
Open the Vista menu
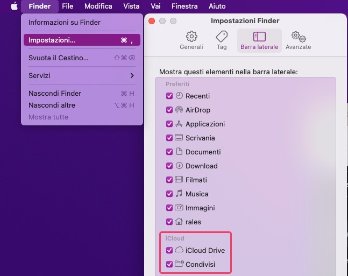tap(131, 6)
